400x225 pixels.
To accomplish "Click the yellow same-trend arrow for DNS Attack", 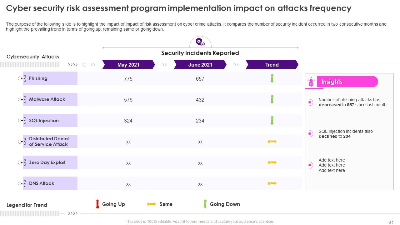I will click(x=272, y=183).
